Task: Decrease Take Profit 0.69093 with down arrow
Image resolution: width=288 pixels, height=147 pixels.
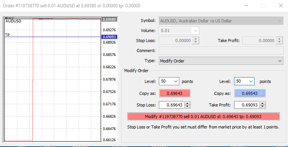Action: (x=263, y=107)
